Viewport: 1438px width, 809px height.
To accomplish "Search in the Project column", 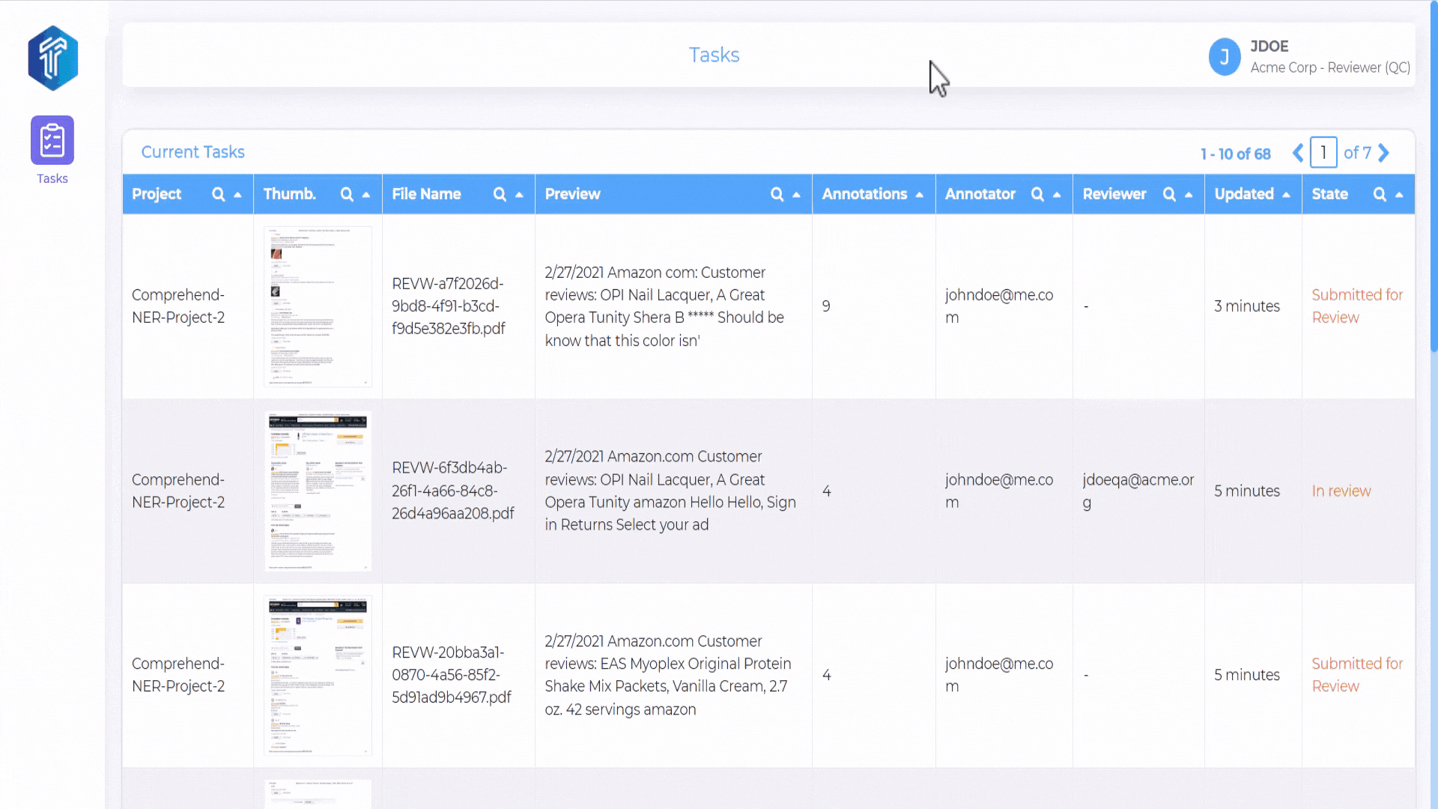I will (218, 194).
